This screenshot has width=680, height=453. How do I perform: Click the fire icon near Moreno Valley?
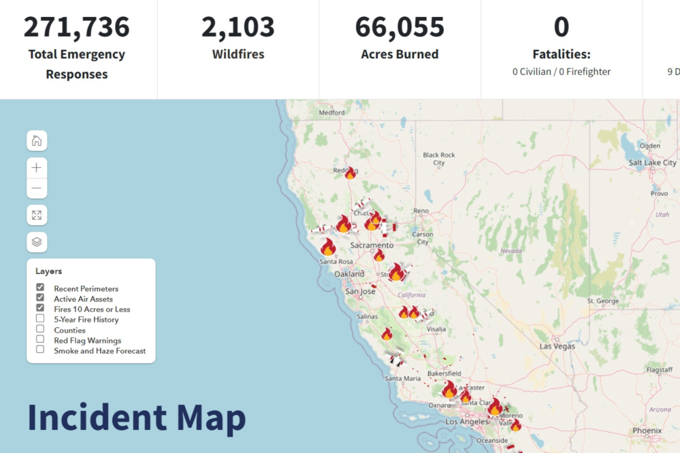pos(515,425)
